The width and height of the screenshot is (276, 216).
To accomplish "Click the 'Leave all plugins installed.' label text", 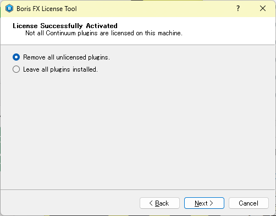I will (60, 69).
